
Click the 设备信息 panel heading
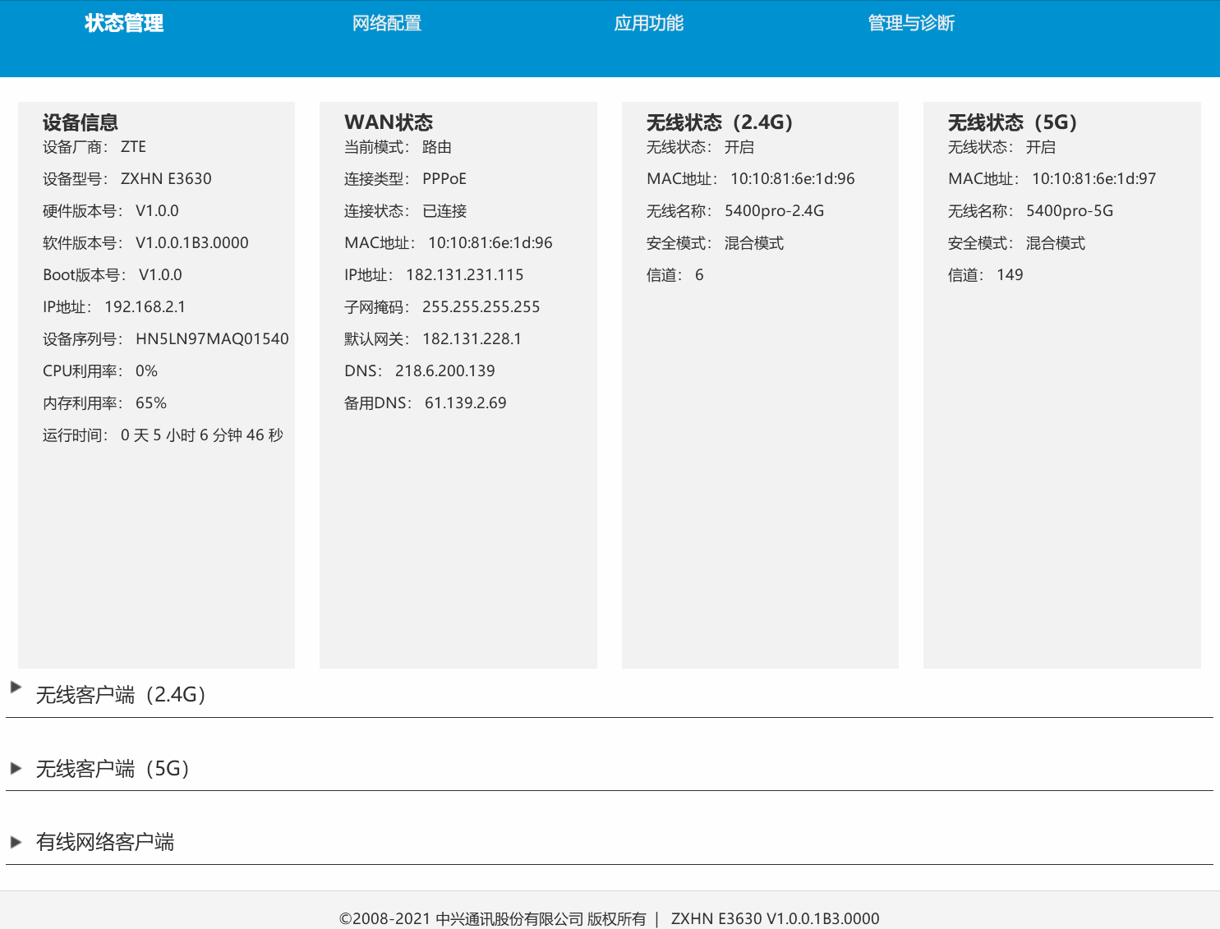coord(80,122)
